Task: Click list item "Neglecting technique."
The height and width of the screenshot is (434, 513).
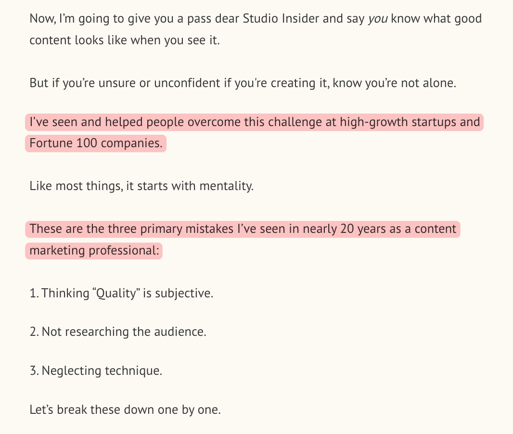Action: [96, 370]
